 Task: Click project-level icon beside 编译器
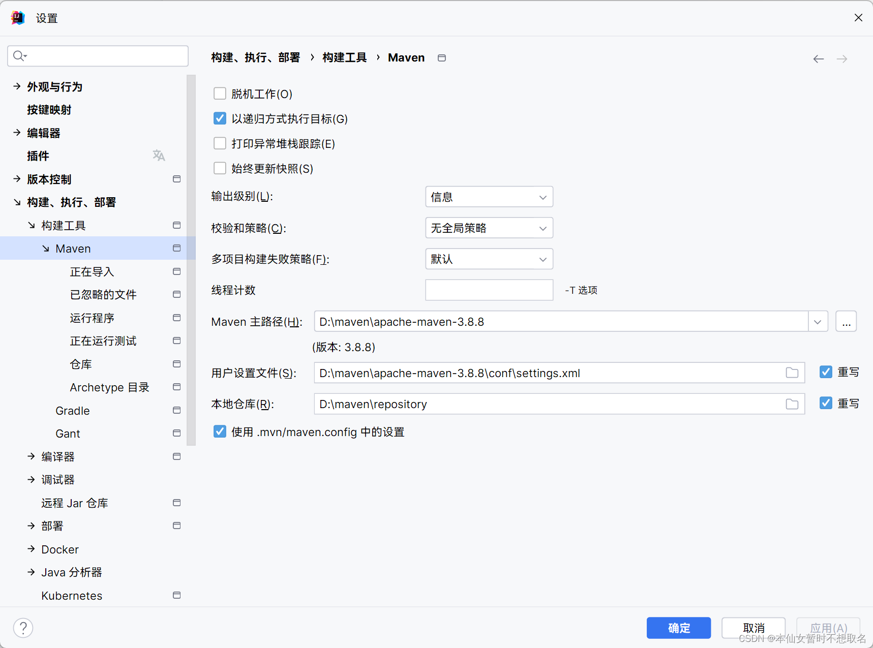point(176,456)
